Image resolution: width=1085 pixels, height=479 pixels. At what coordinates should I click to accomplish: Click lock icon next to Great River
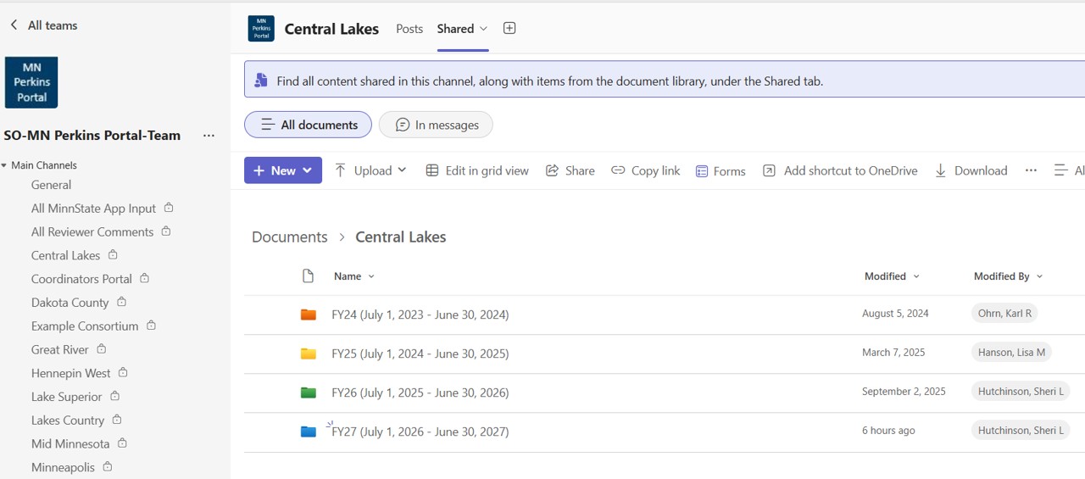pos(101,349)
